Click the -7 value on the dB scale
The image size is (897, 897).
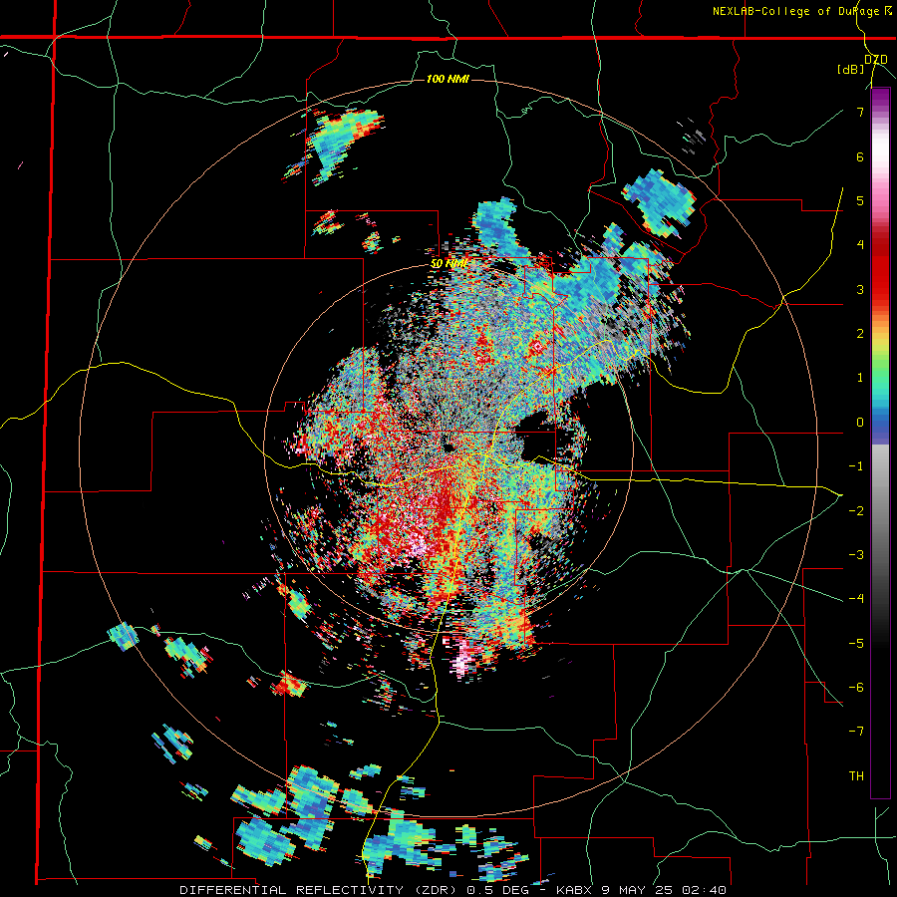(x=856, y=732)
